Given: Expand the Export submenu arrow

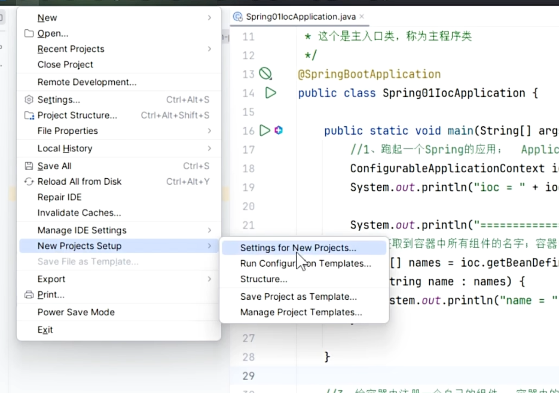Looking at the screenshot, I should point(210,279).
